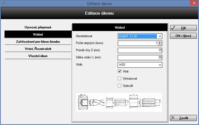The width and height of the screenshot is (199, 125).
Task: Click the OK+Nový button
Action: click(183, 36)
